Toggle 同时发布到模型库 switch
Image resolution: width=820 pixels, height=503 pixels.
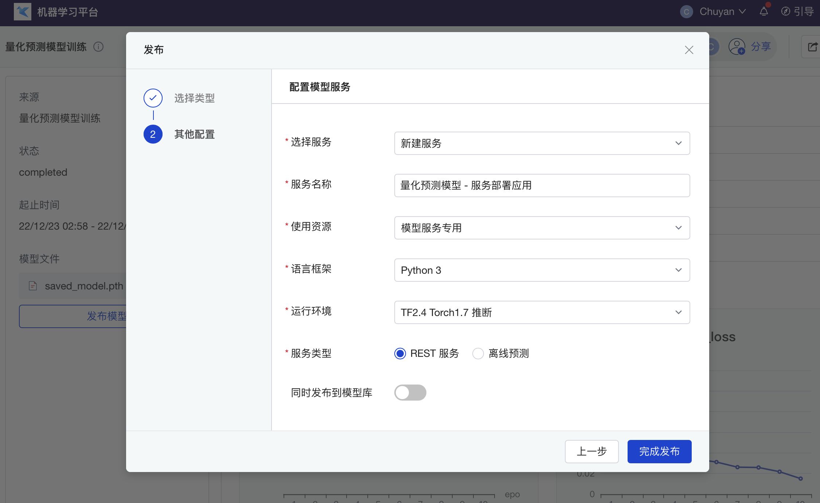[410, 393]
